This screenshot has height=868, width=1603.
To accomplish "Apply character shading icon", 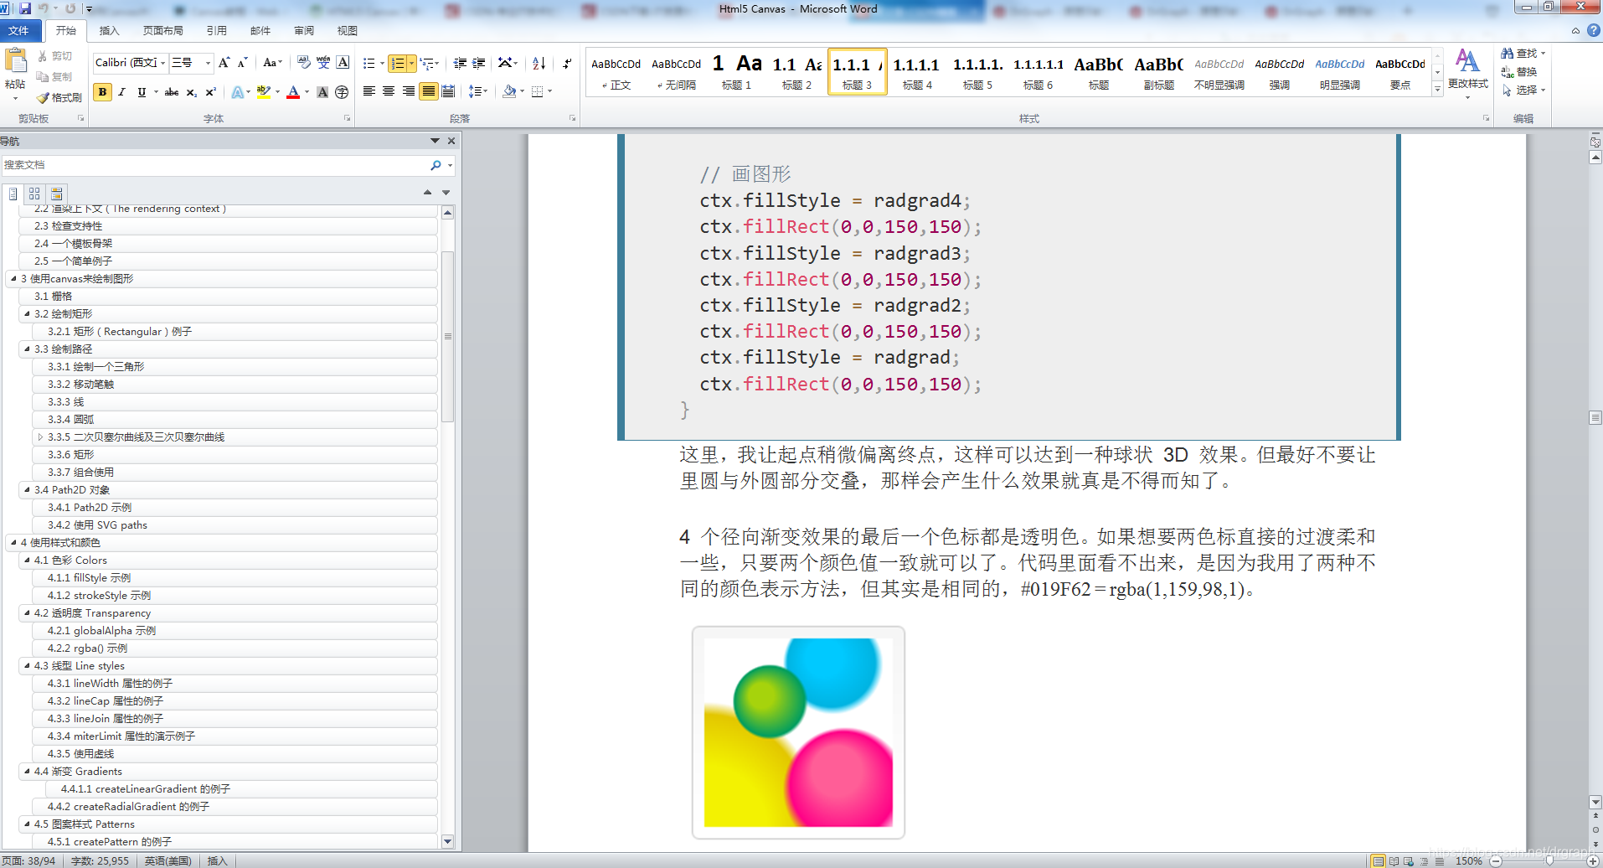I will click(322, 92).
